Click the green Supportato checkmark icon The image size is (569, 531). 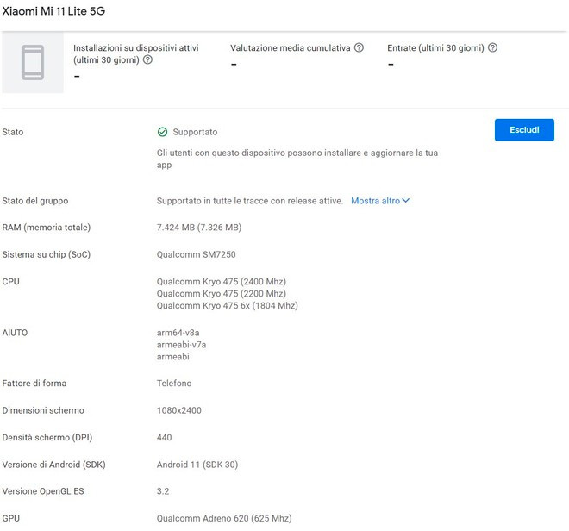[x=162, y=132]
